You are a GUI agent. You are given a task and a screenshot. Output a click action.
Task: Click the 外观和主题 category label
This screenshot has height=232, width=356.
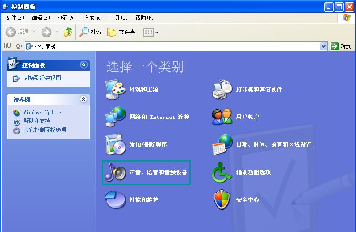[144, 90]
